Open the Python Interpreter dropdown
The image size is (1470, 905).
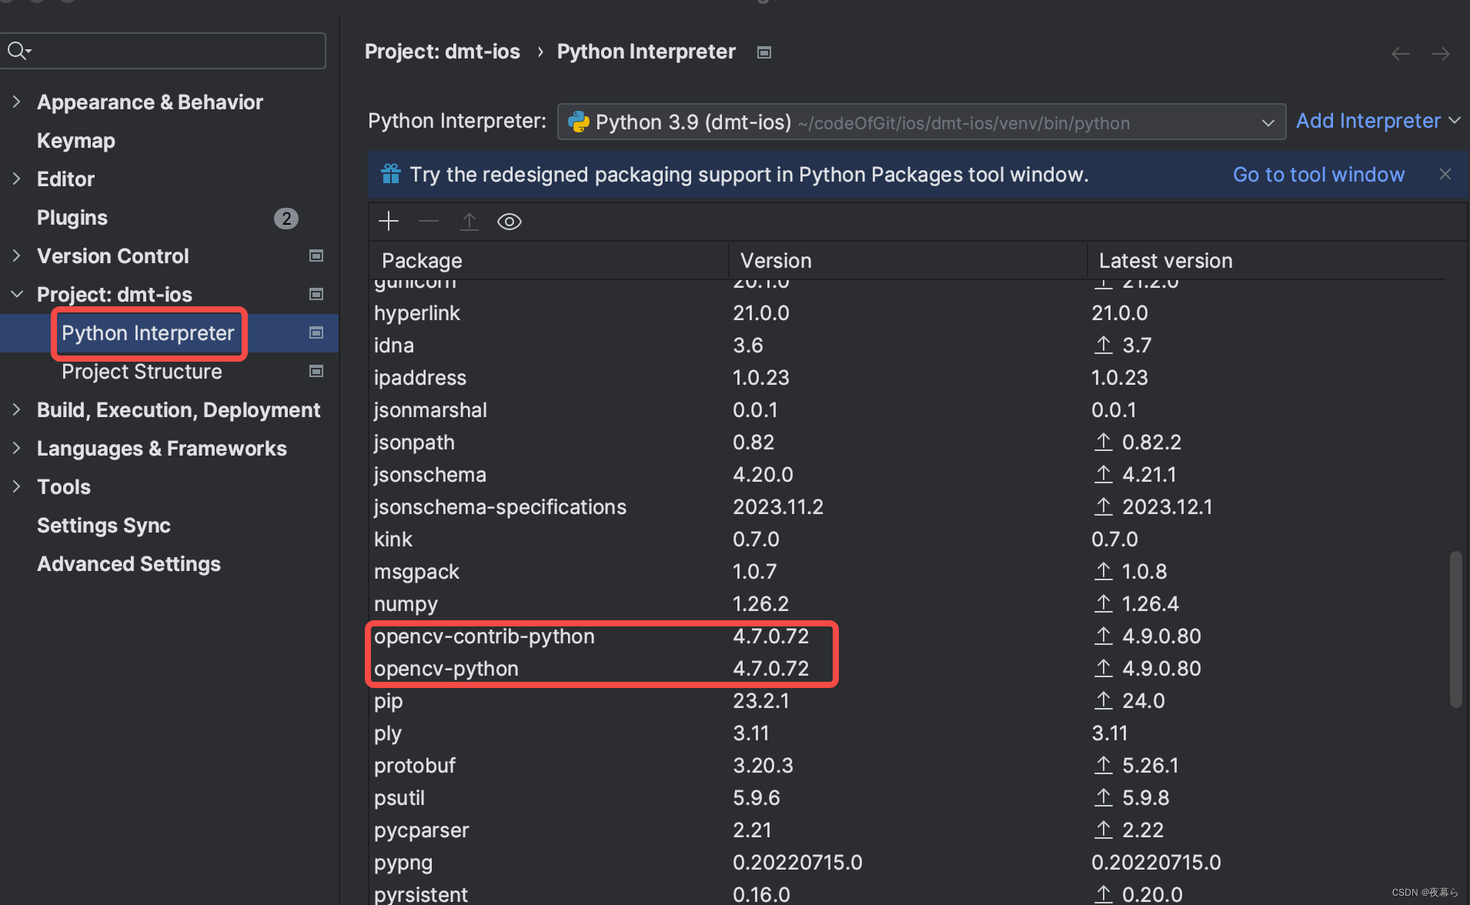(x=1268, y=122)
